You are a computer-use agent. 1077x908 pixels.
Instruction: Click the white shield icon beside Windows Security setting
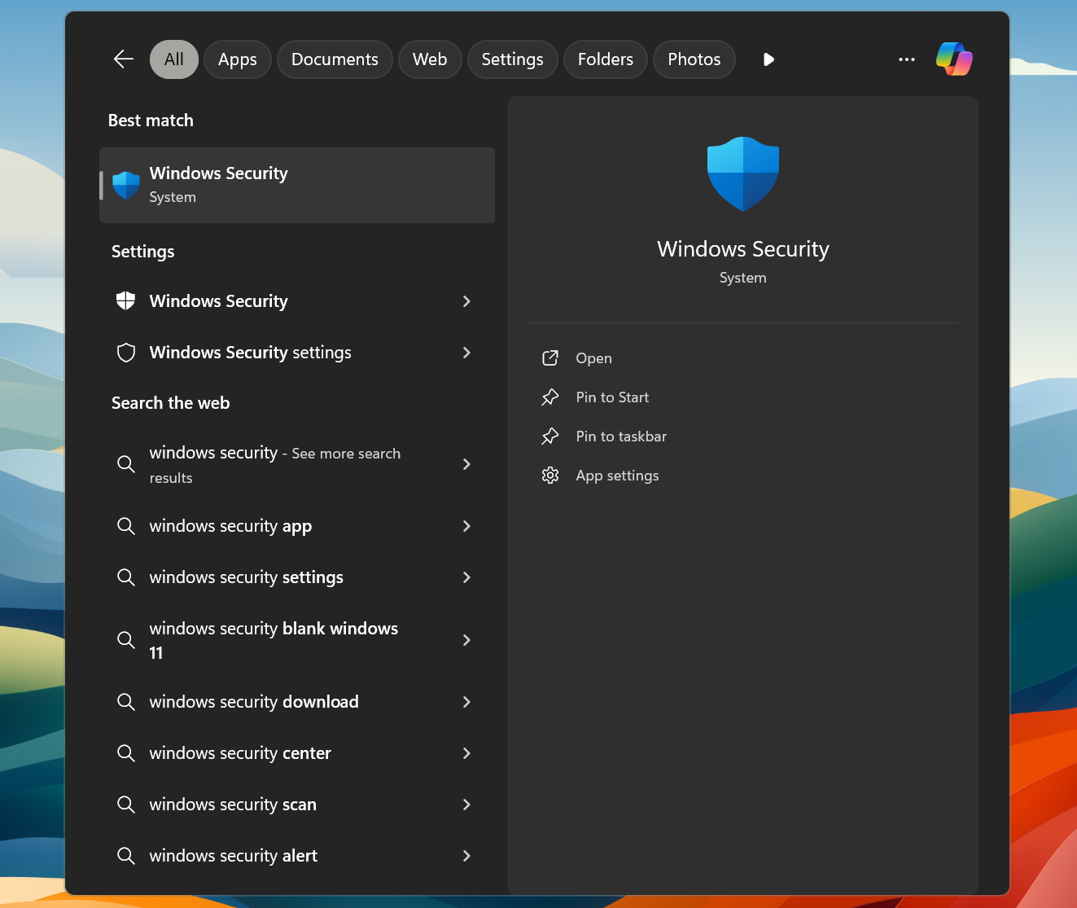point(125,301)
